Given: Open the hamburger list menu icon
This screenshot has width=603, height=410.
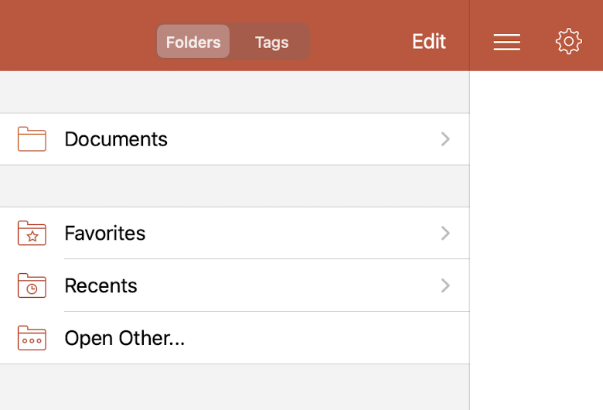Looking at the screenshot, I should (506, 42).
